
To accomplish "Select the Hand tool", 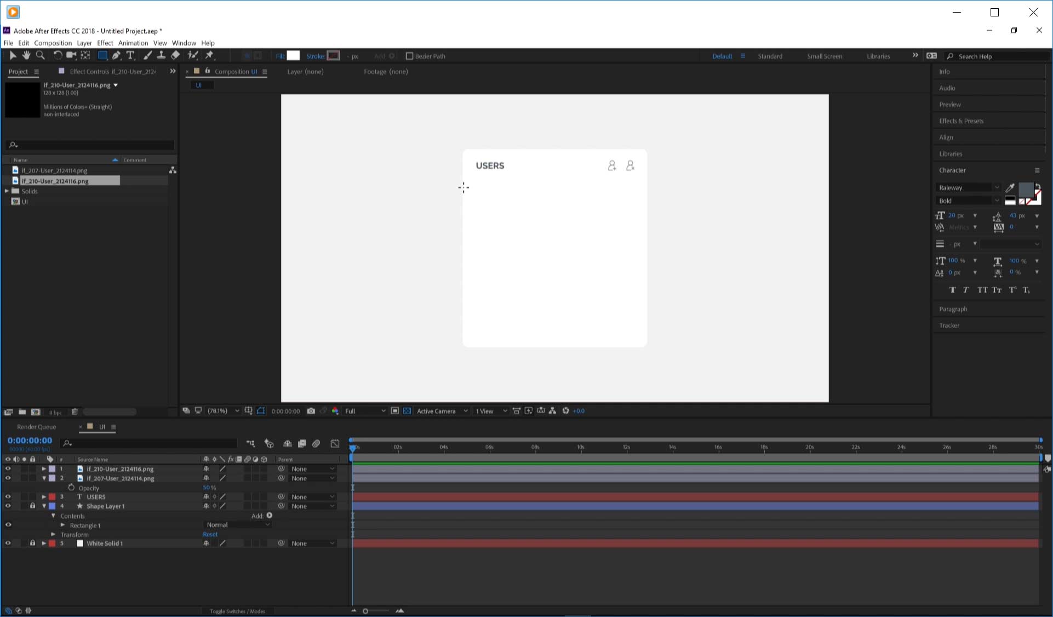I will [x=26, y=55].
